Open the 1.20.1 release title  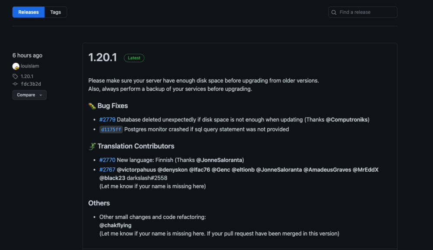pyautogui.click(x=103, y=58)
